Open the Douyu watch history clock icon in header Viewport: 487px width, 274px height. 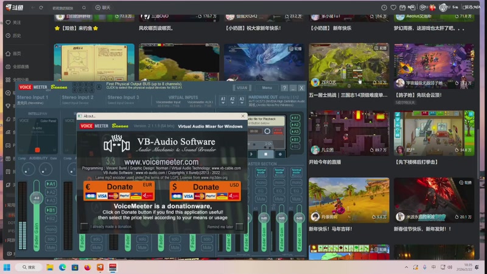coord(384,7)
